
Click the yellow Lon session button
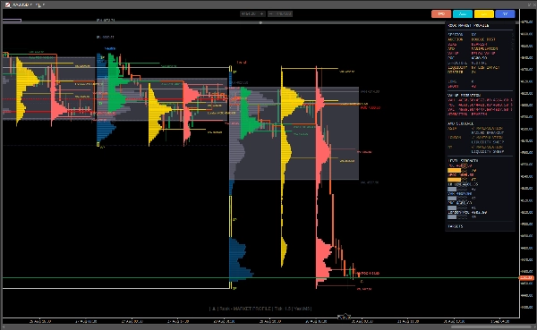click(484, 14)
